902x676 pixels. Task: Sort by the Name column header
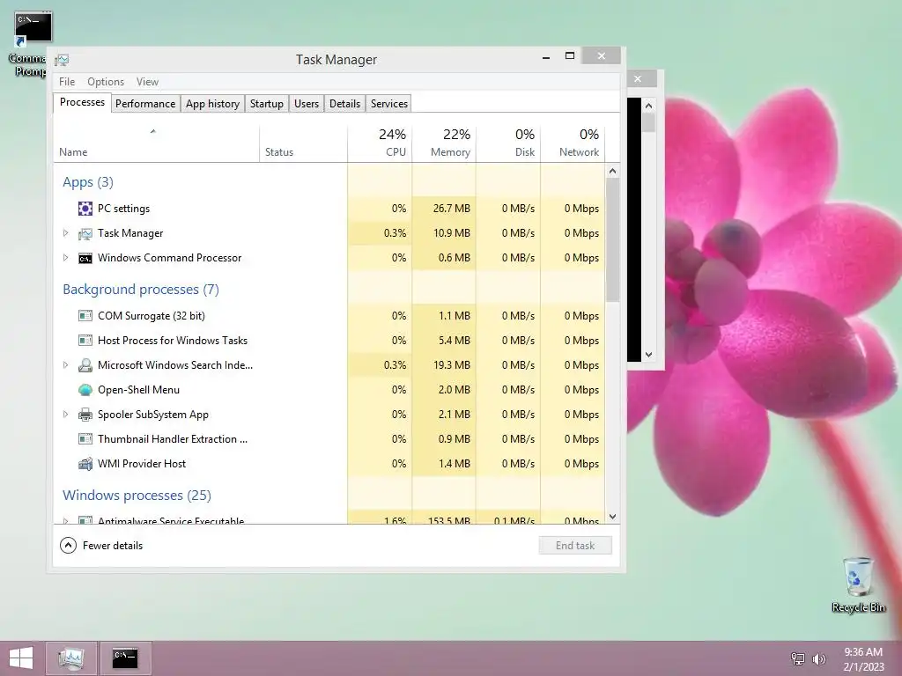[157, 142]
